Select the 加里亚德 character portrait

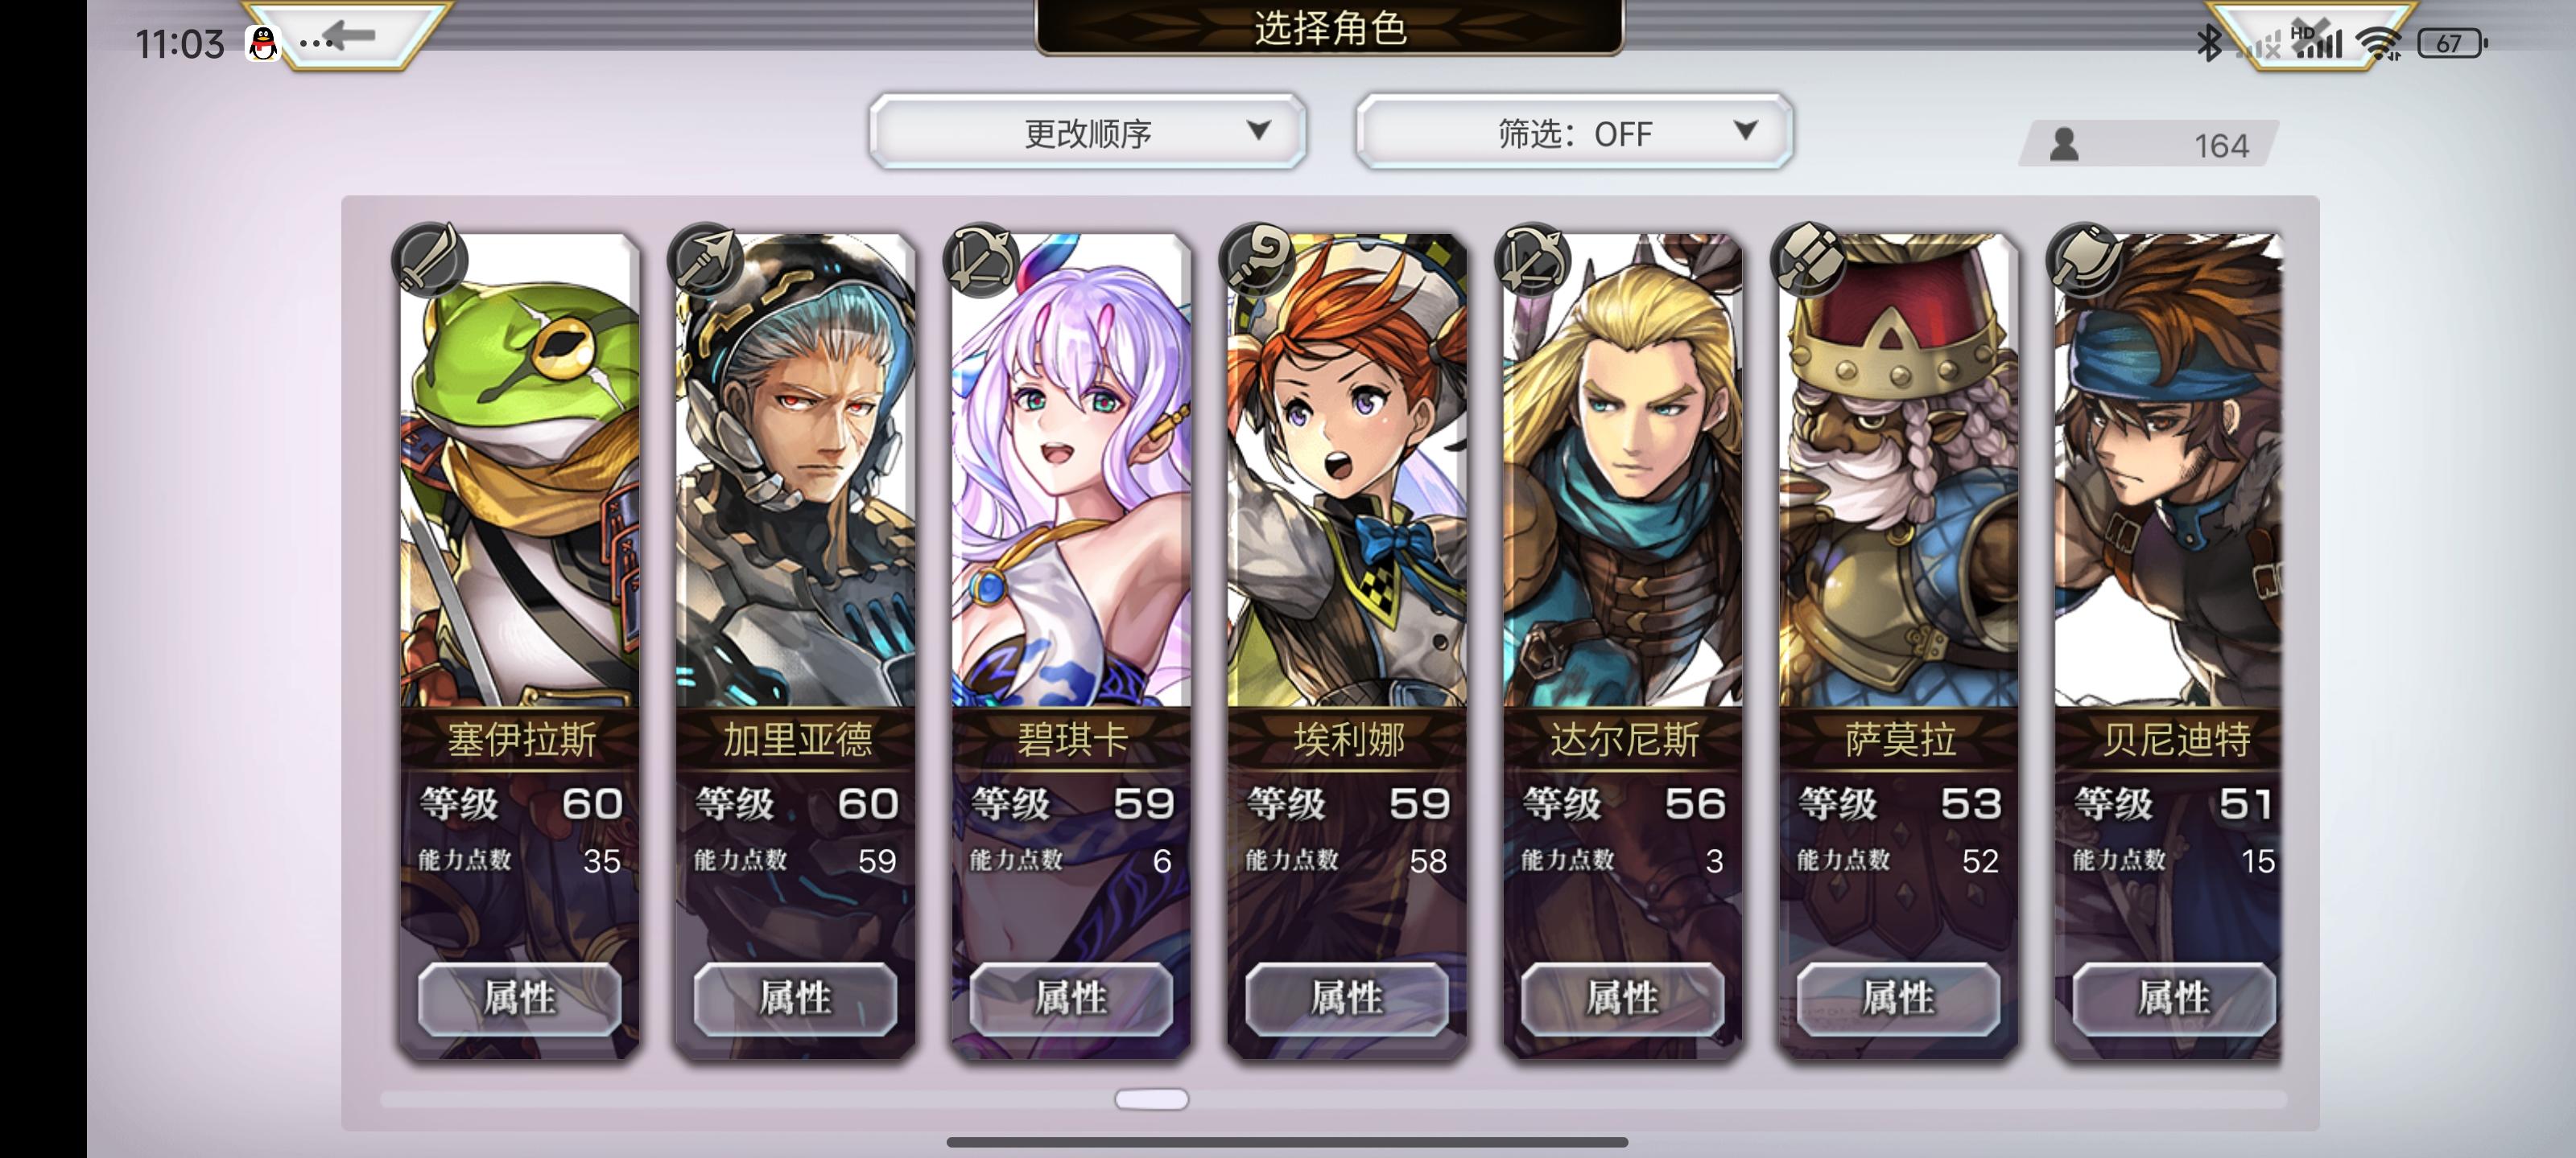click(796, 470)
